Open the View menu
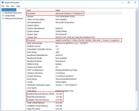139x111 pixels. (13, 6)
